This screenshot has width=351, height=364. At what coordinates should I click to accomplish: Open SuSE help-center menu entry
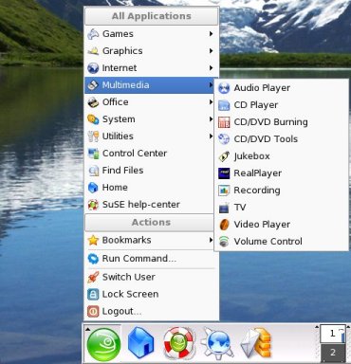(x=149, y=205)
